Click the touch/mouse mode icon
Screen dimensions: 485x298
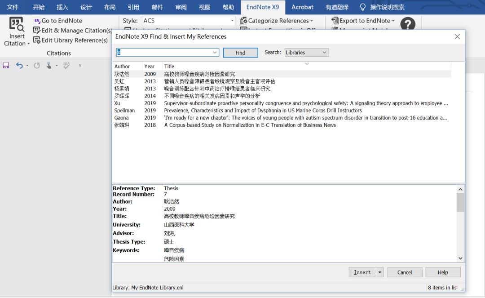click(x=48, y=65)
